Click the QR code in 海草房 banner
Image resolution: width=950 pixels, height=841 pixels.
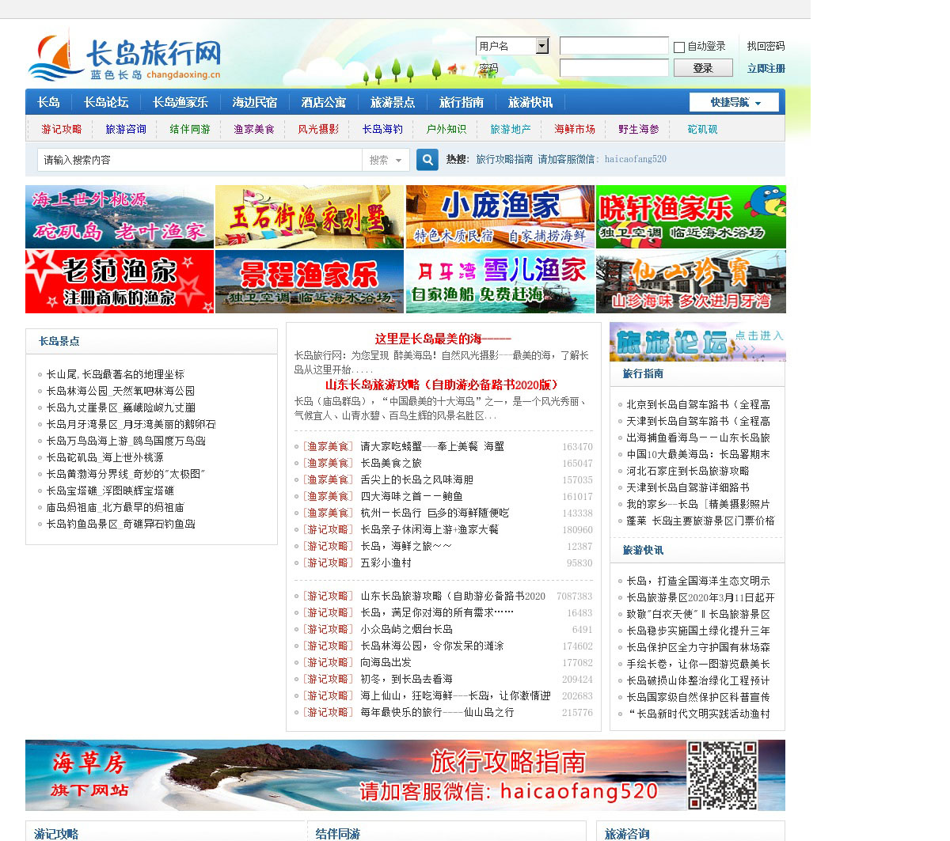[721, 775]
